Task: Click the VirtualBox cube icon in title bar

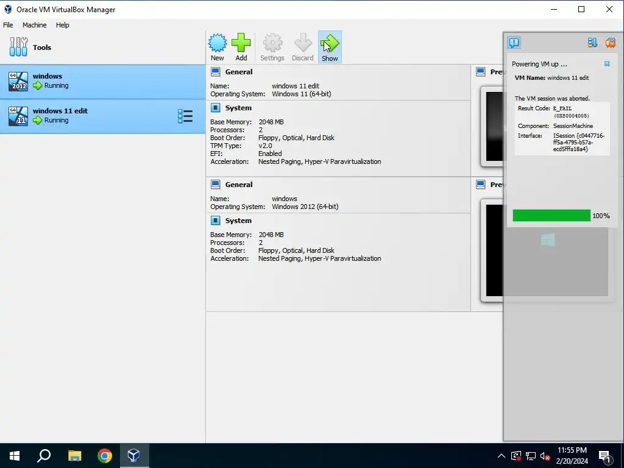Action: [x=8, y=9]
